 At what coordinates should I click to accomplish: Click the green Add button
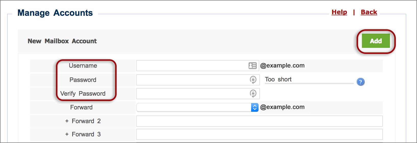pos(376,41)
